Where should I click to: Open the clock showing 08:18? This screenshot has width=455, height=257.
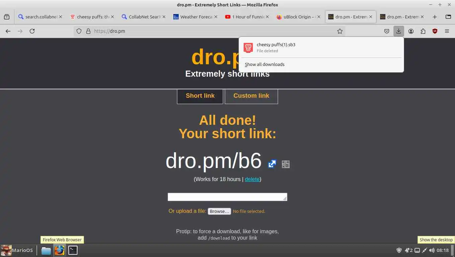pos(443,250)
